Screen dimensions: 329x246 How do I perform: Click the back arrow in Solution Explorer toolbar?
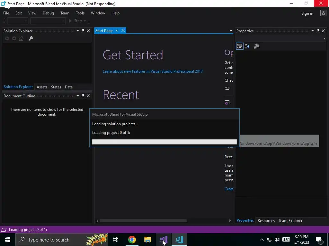tap(7, 38)
